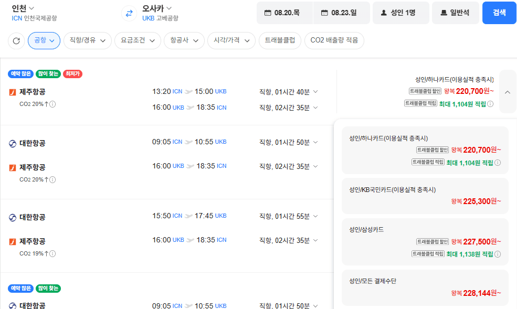
Task: Show info for 최대 1,104원 적립 top fare
Action: coord(490,104)
